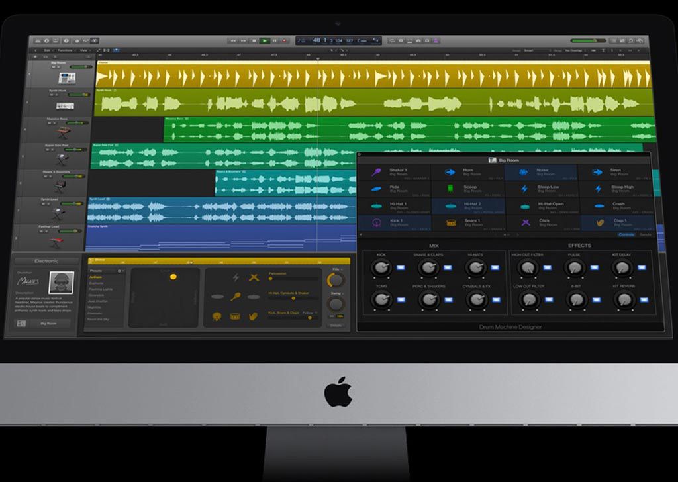Toggle the shaker instrument in Drummer editor
Viewport: 678px width, 482px height.
[x=236, y=297]
